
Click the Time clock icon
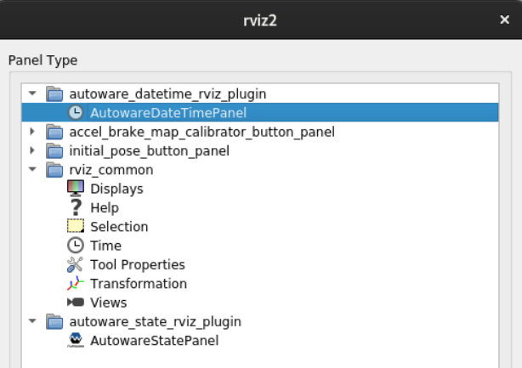click(76, 246)
